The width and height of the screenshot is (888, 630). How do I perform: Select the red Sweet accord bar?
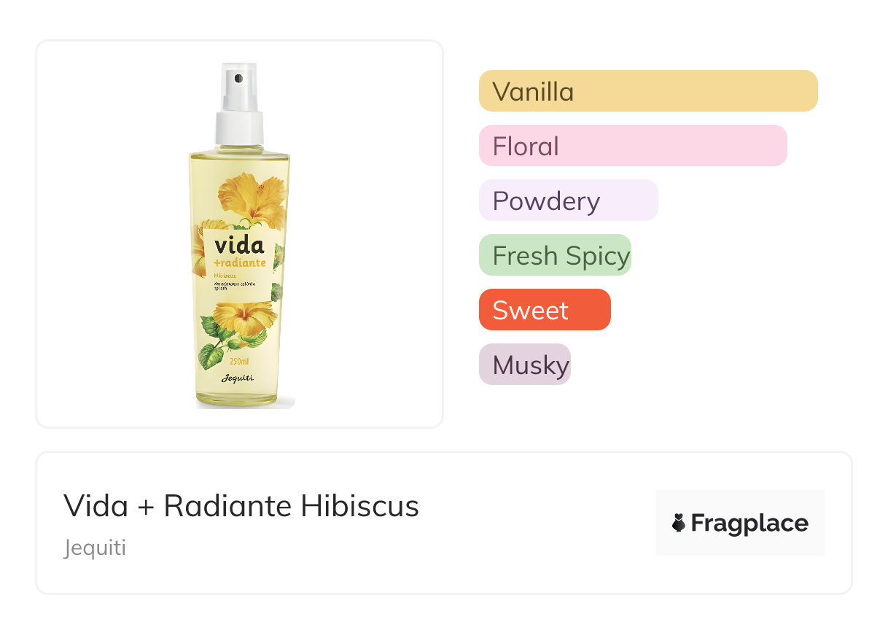(544, 310)
